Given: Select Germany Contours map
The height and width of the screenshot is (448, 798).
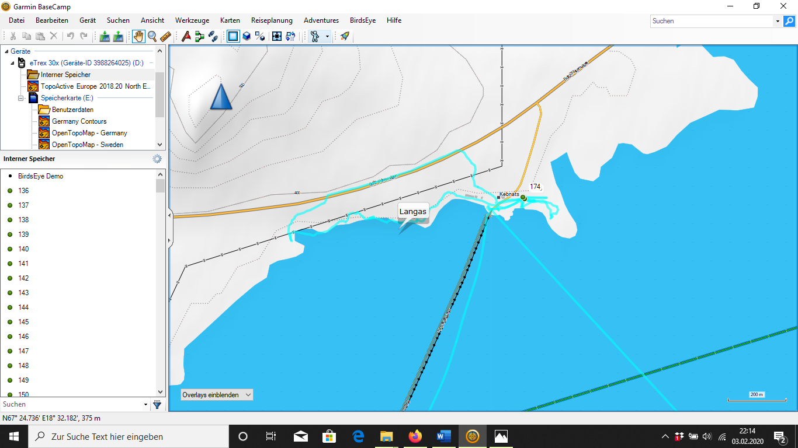Looking at the screenshot, I should [79, 121].
